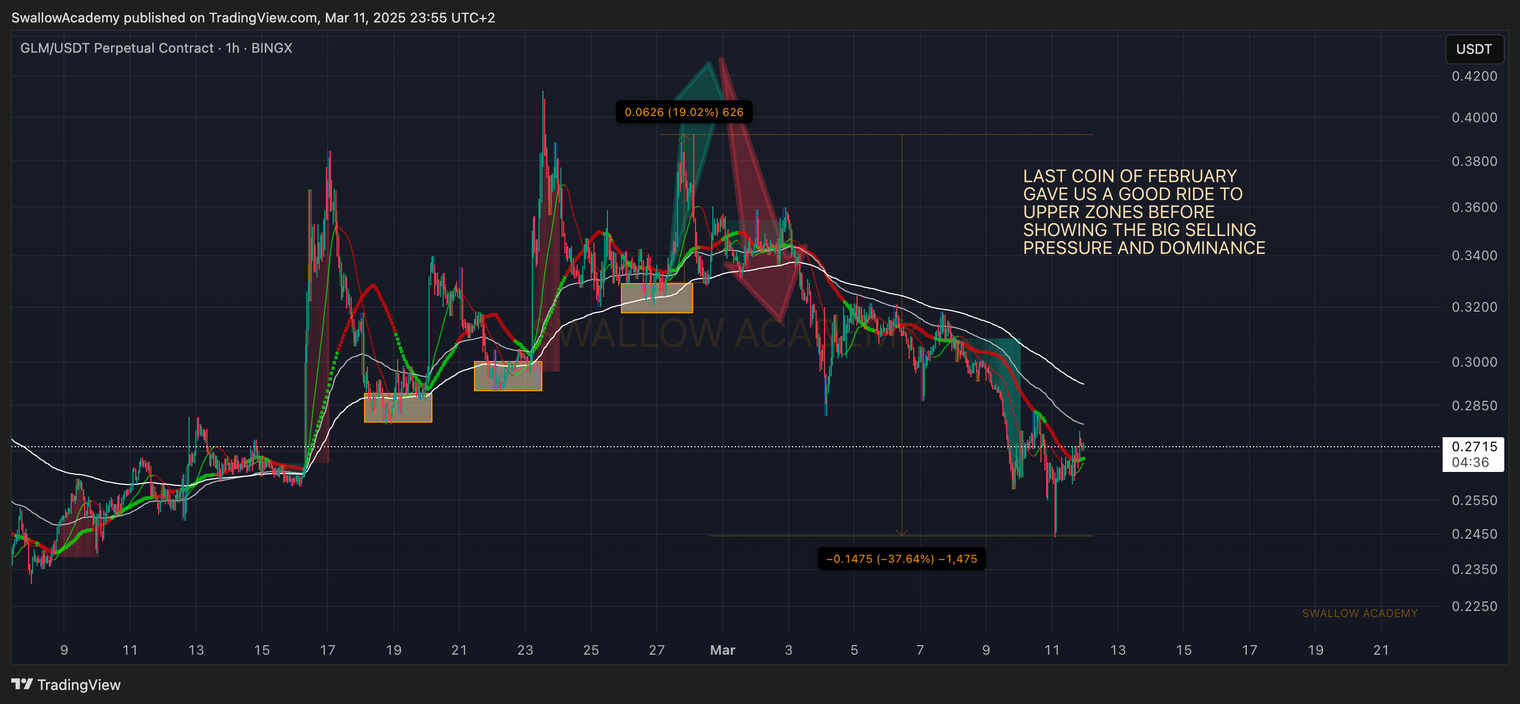Click the 27 date label on time axis
Viewport: 1520px width, 704px height.
(657, 650)
